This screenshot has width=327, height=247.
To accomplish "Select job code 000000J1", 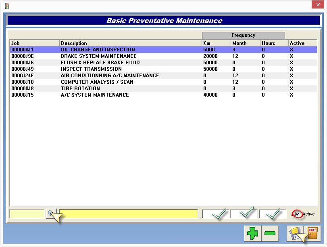I will click(22, 50).
